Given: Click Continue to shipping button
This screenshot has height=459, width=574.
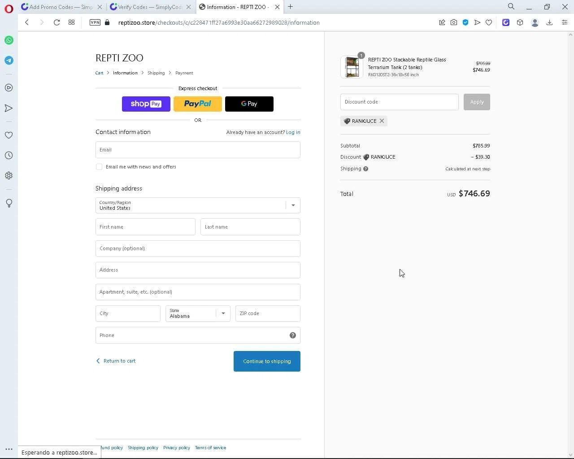Looking at the screenshot, I should (x=267, y=361).
